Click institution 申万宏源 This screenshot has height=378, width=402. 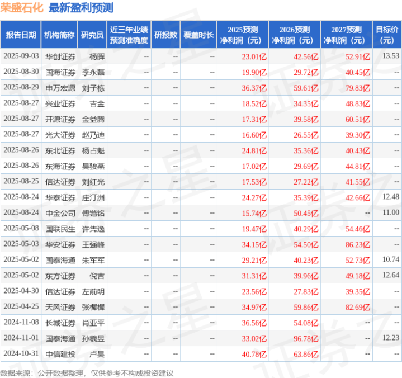pos(60,88)
